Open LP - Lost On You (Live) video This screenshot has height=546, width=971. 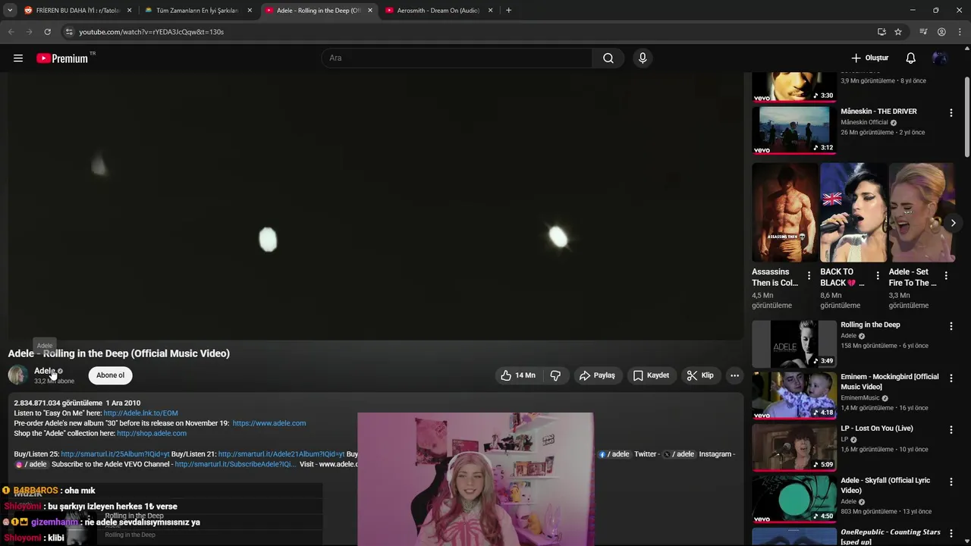tap(794, 447)
